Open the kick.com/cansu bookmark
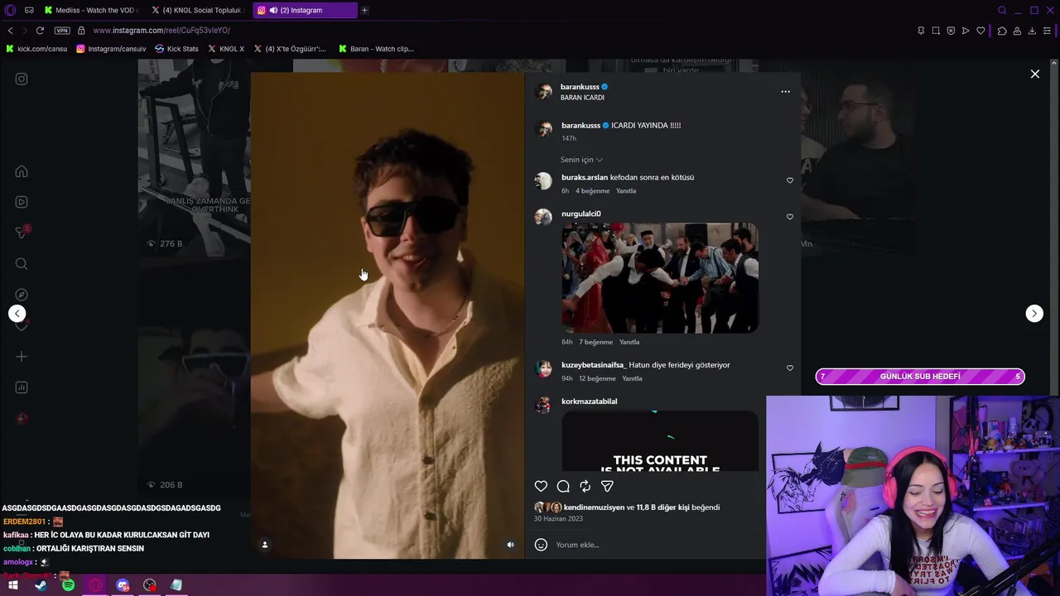The height and width of the screenshot is (596, 1060). coord(36,49)
